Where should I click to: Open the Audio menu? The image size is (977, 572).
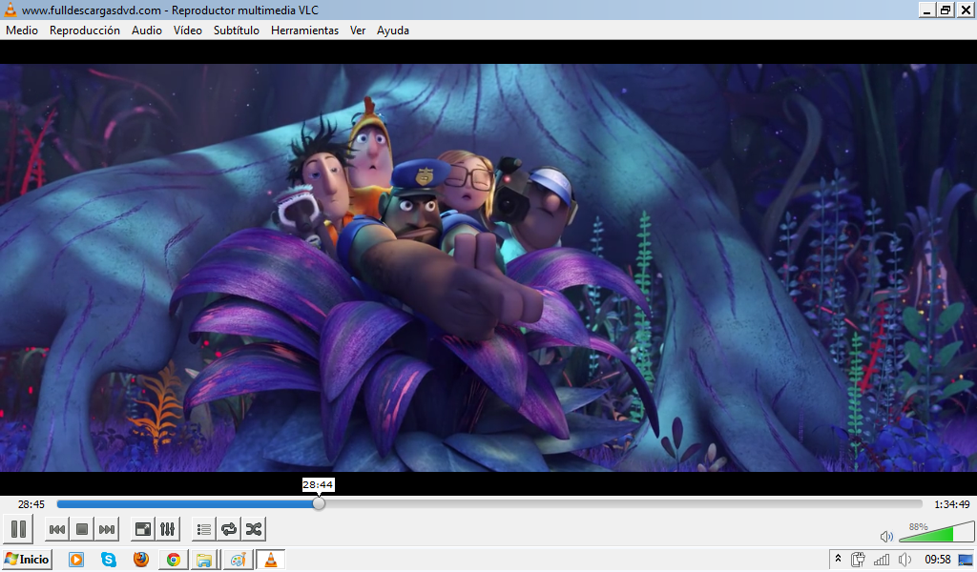(x=146, y=31)
